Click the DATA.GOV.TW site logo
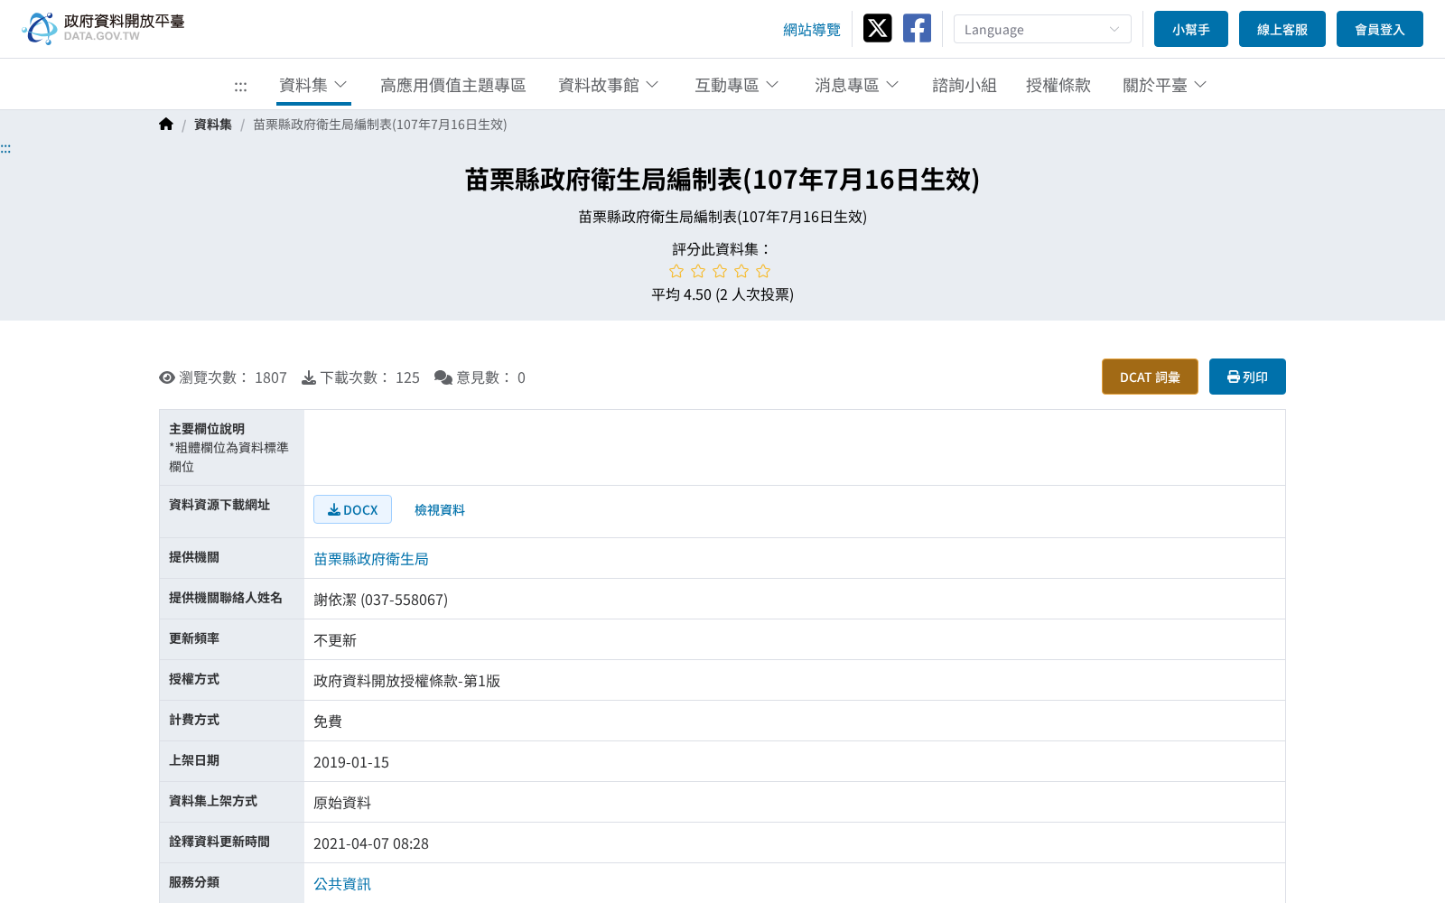1445x903 pixels. (103, 28)
